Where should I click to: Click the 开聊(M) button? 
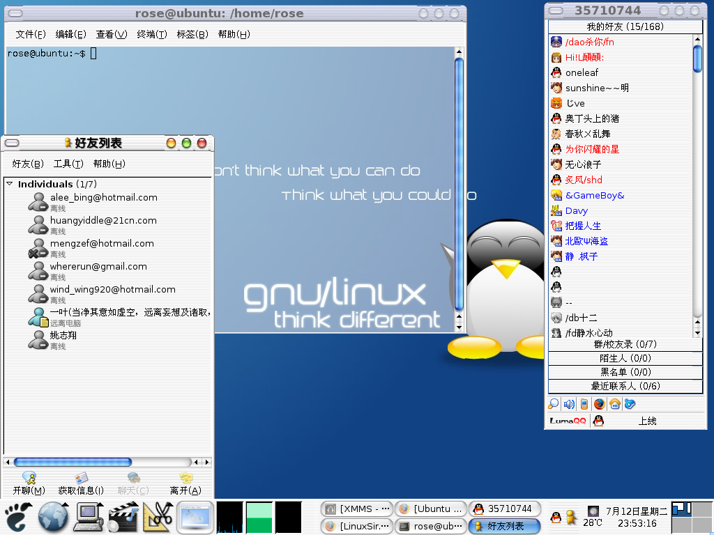pyautogui.click(x=29, y=483)
